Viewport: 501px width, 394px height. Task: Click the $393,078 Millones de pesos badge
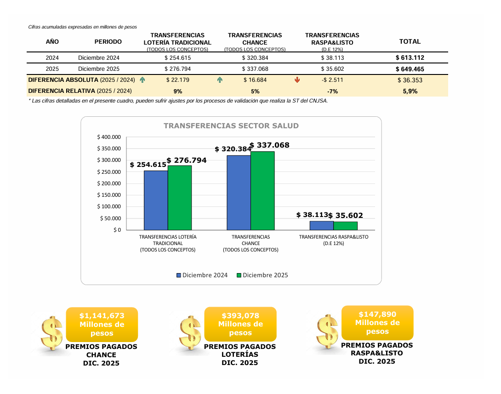coord(240,324)
